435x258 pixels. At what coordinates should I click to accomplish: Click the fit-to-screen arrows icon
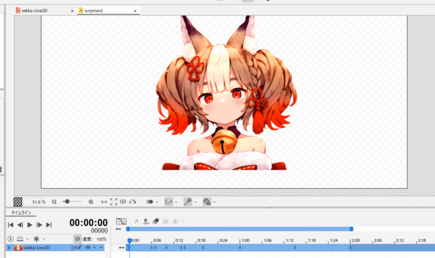point(113,202)
